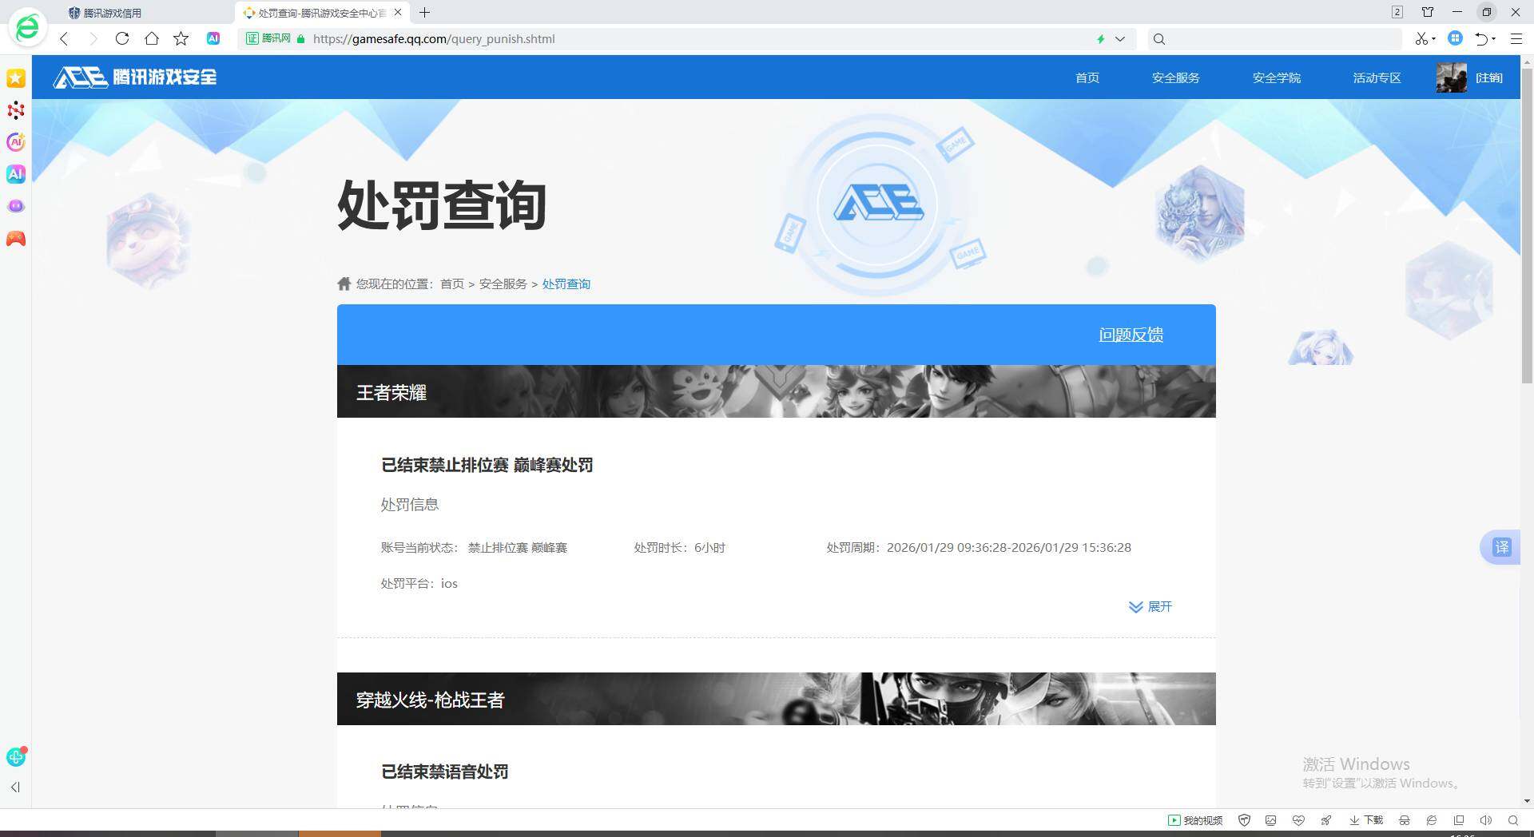Expand the address bar dropdown chevron
The width and height of the screenshot is (1534, 837).
[1120, 38]
